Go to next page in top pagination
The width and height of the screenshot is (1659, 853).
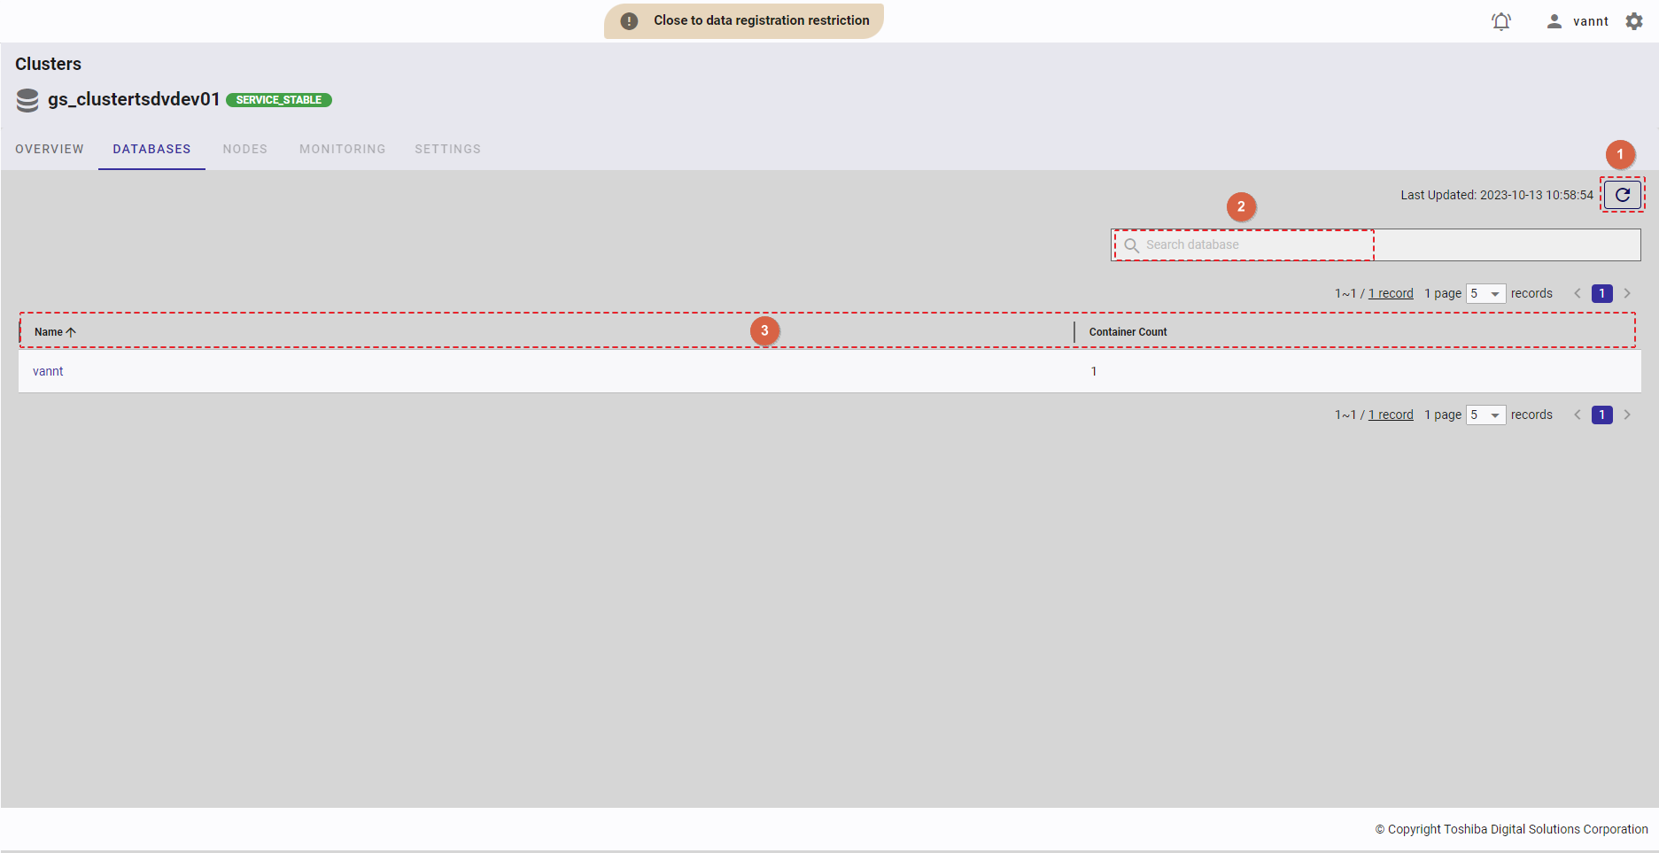tap(1627, 294)
